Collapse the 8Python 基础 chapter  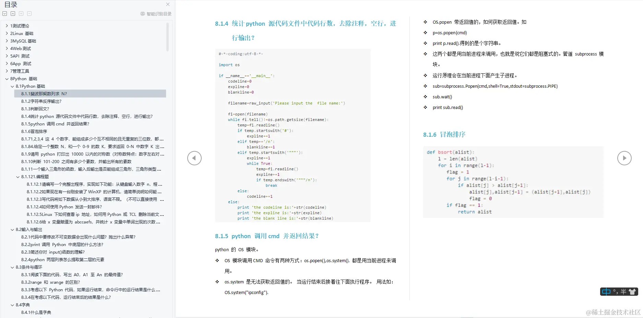pyautogui.click(x=7, y=78)
